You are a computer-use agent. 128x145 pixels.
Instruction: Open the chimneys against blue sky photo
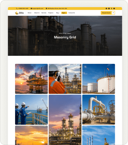click(99, 135)
